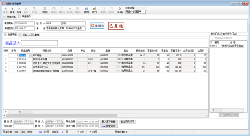Toggle the 包含商品资料价格 checkbox
The image size is (250, 136).
tap(213, 38)
